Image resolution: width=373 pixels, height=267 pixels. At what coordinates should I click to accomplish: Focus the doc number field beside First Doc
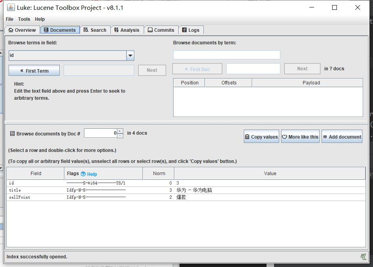(x=253, y=69)
